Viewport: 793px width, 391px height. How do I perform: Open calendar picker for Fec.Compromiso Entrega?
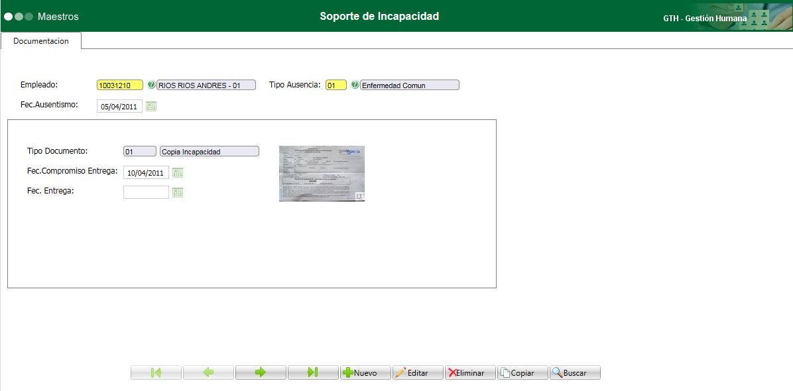[x=178, y=173]
